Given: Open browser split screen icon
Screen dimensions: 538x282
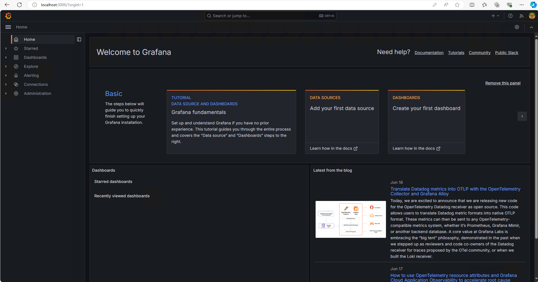Looking at the screenshot, I should pos(472,5).
